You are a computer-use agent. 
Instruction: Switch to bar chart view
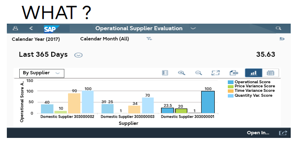tap(254, 73)
